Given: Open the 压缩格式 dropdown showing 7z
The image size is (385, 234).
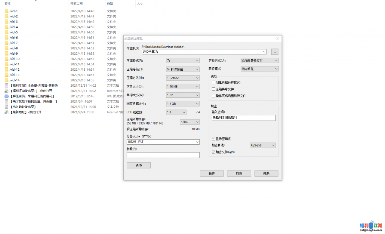Looking at the screenshot, I should click(x=183, y=60).
